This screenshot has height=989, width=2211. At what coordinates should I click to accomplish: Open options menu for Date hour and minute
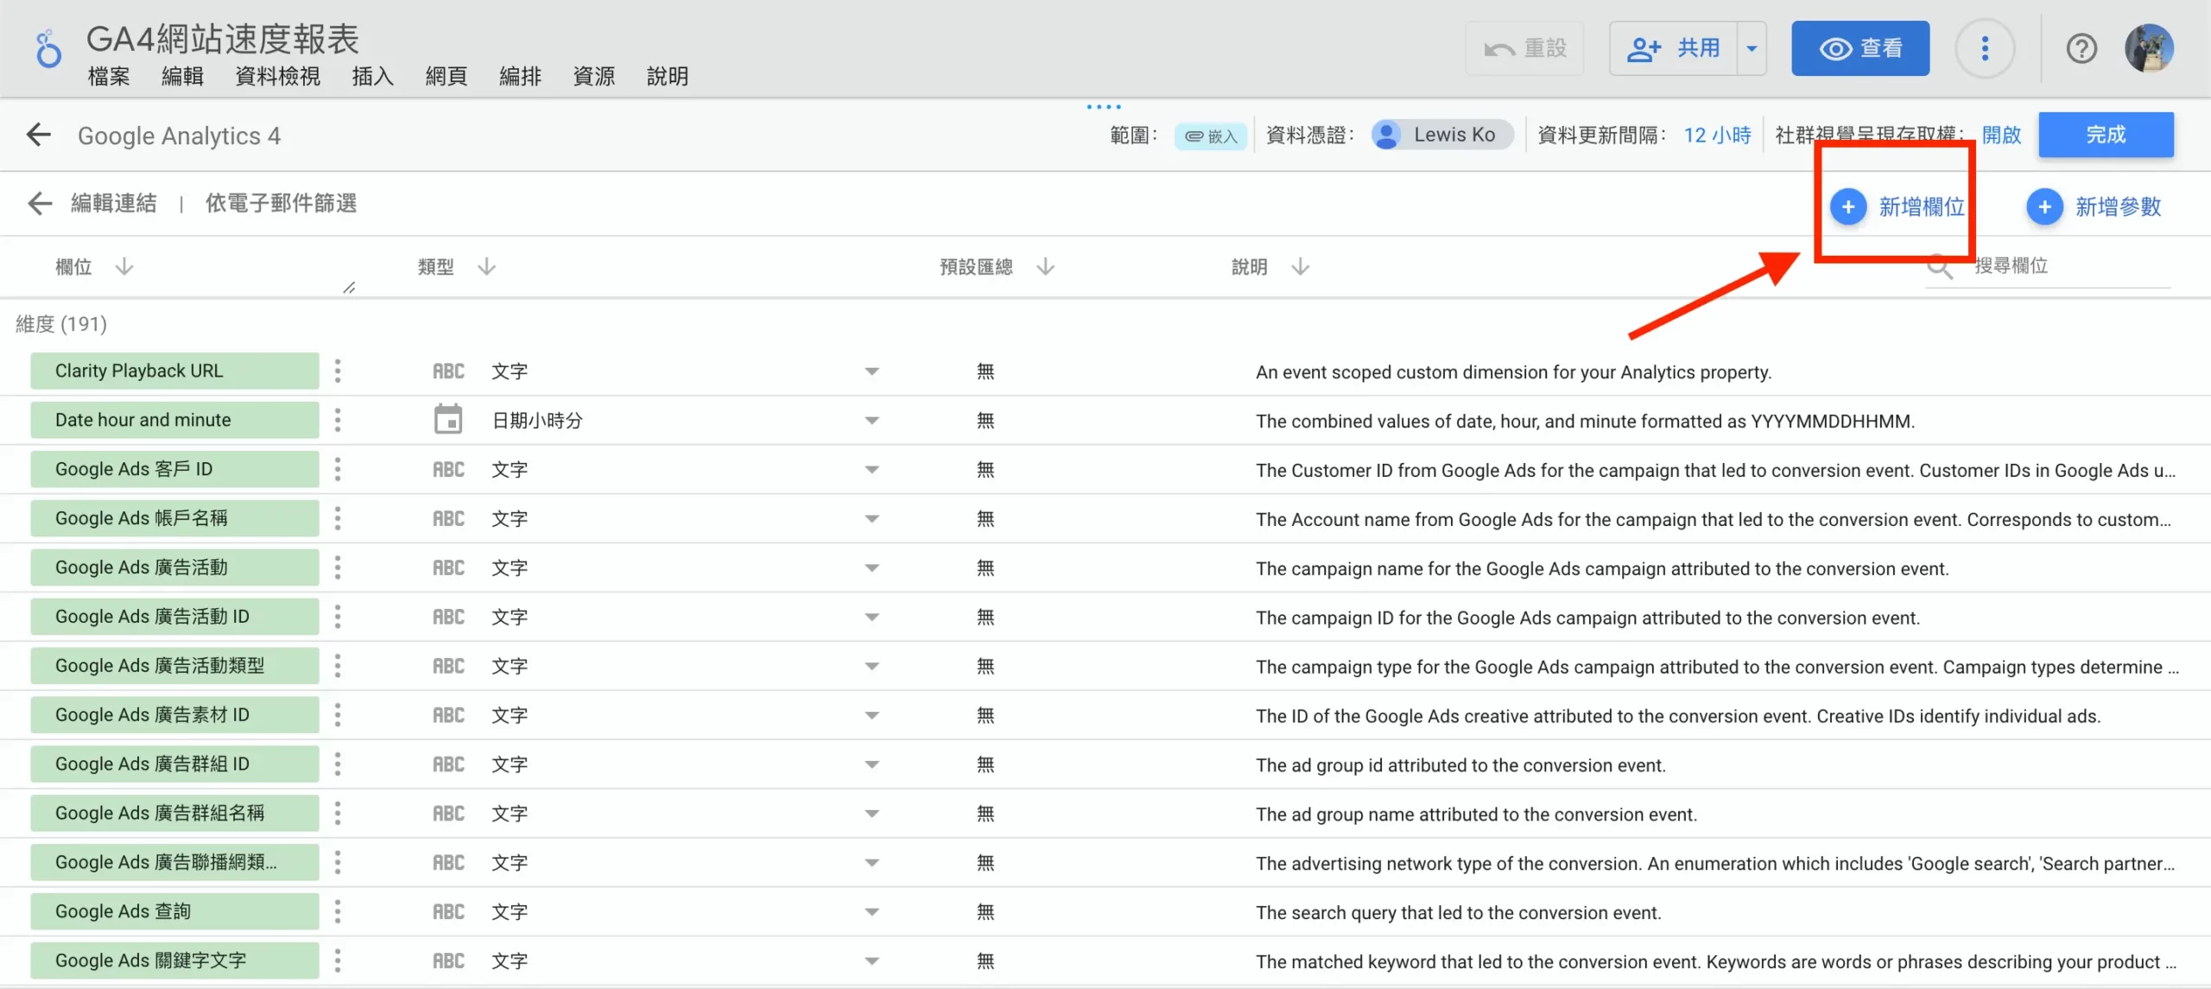(338, 420)
